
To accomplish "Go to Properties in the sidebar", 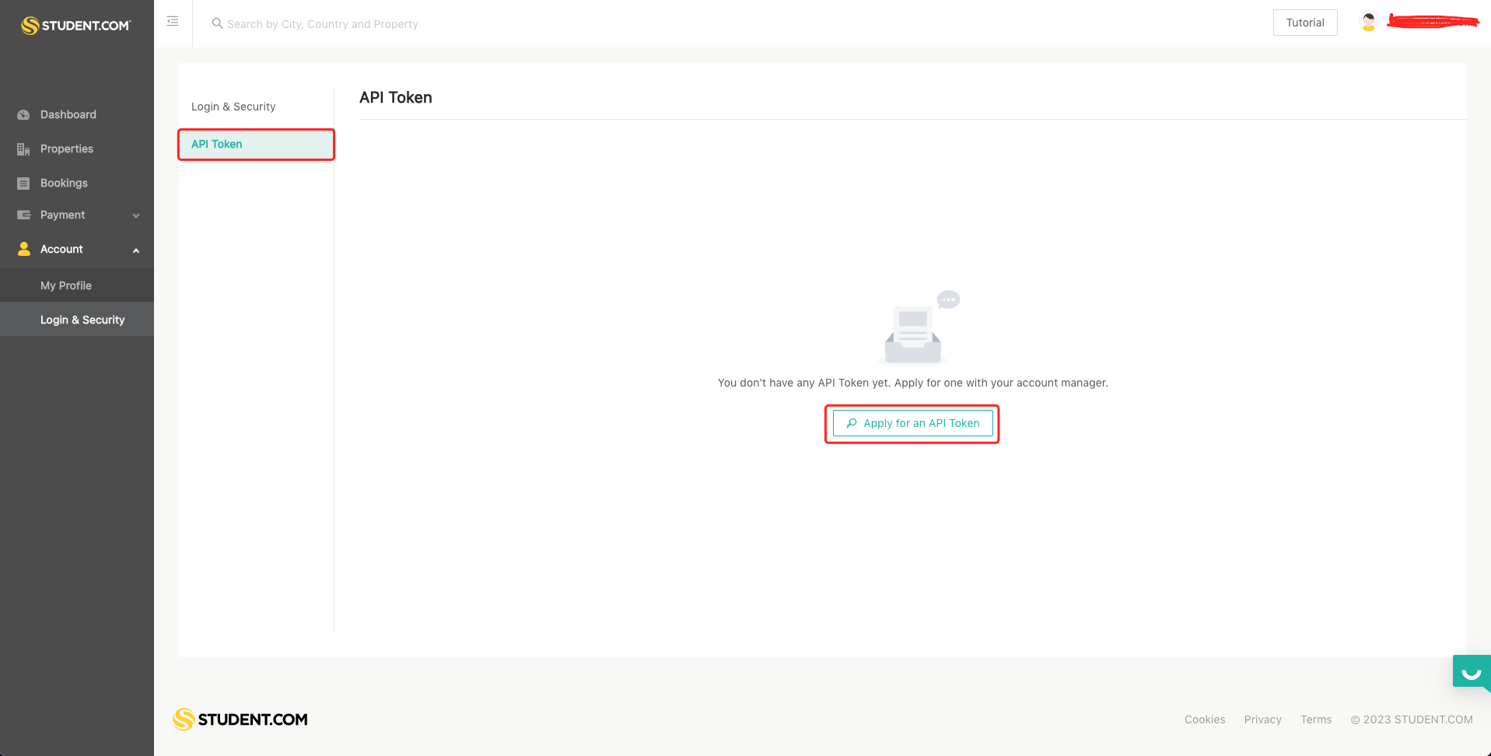I will 67,149.
